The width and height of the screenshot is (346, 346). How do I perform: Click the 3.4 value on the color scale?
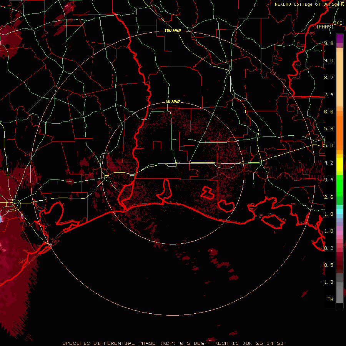pyautogui.click(x=329, y=180)
